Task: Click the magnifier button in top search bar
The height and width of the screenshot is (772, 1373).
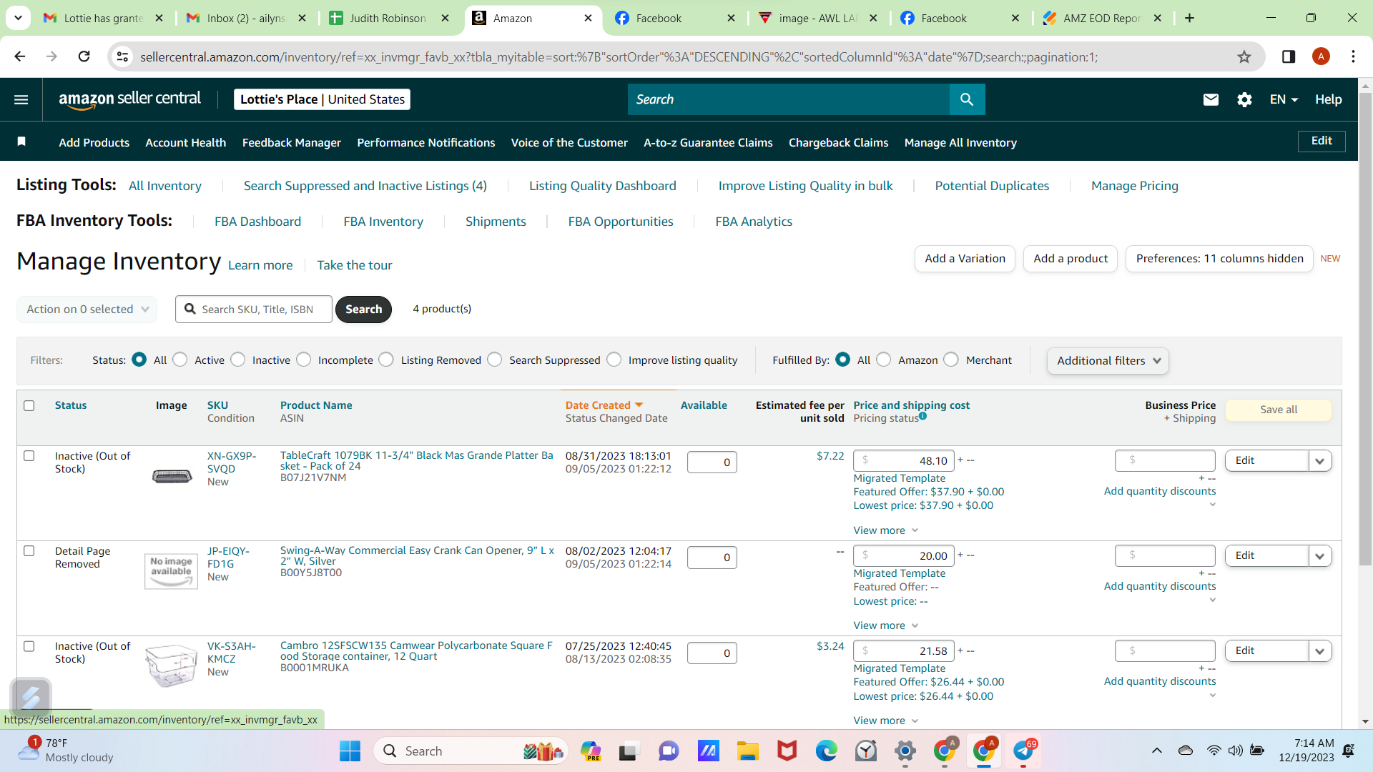Action: point(967,99)
